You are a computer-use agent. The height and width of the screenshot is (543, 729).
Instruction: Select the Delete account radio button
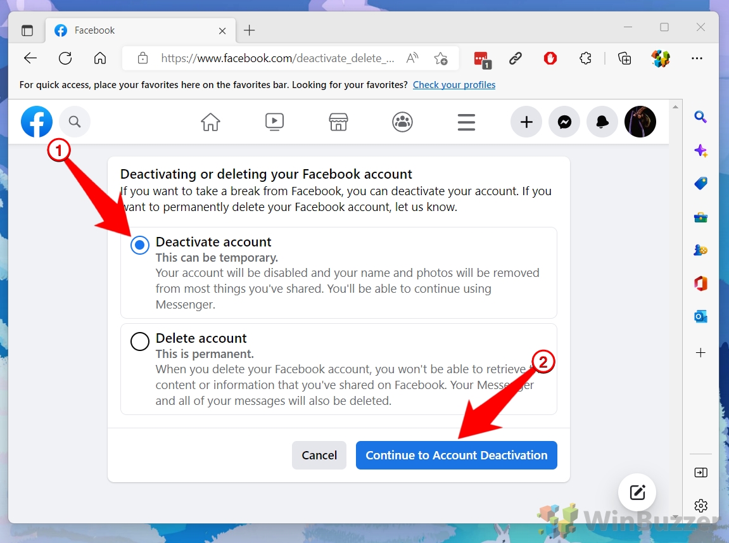coord(139,342)
